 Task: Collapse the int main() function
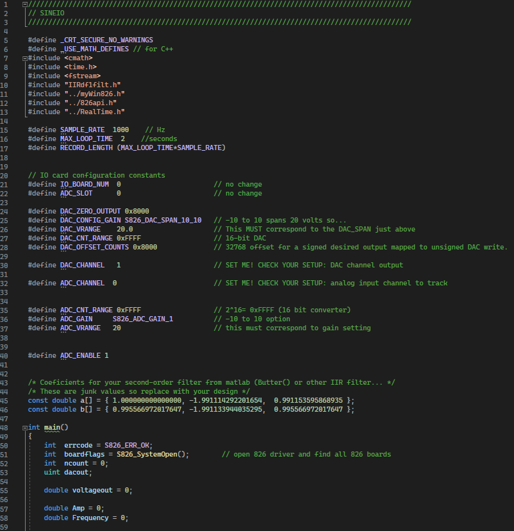click(x=24, y=427)
